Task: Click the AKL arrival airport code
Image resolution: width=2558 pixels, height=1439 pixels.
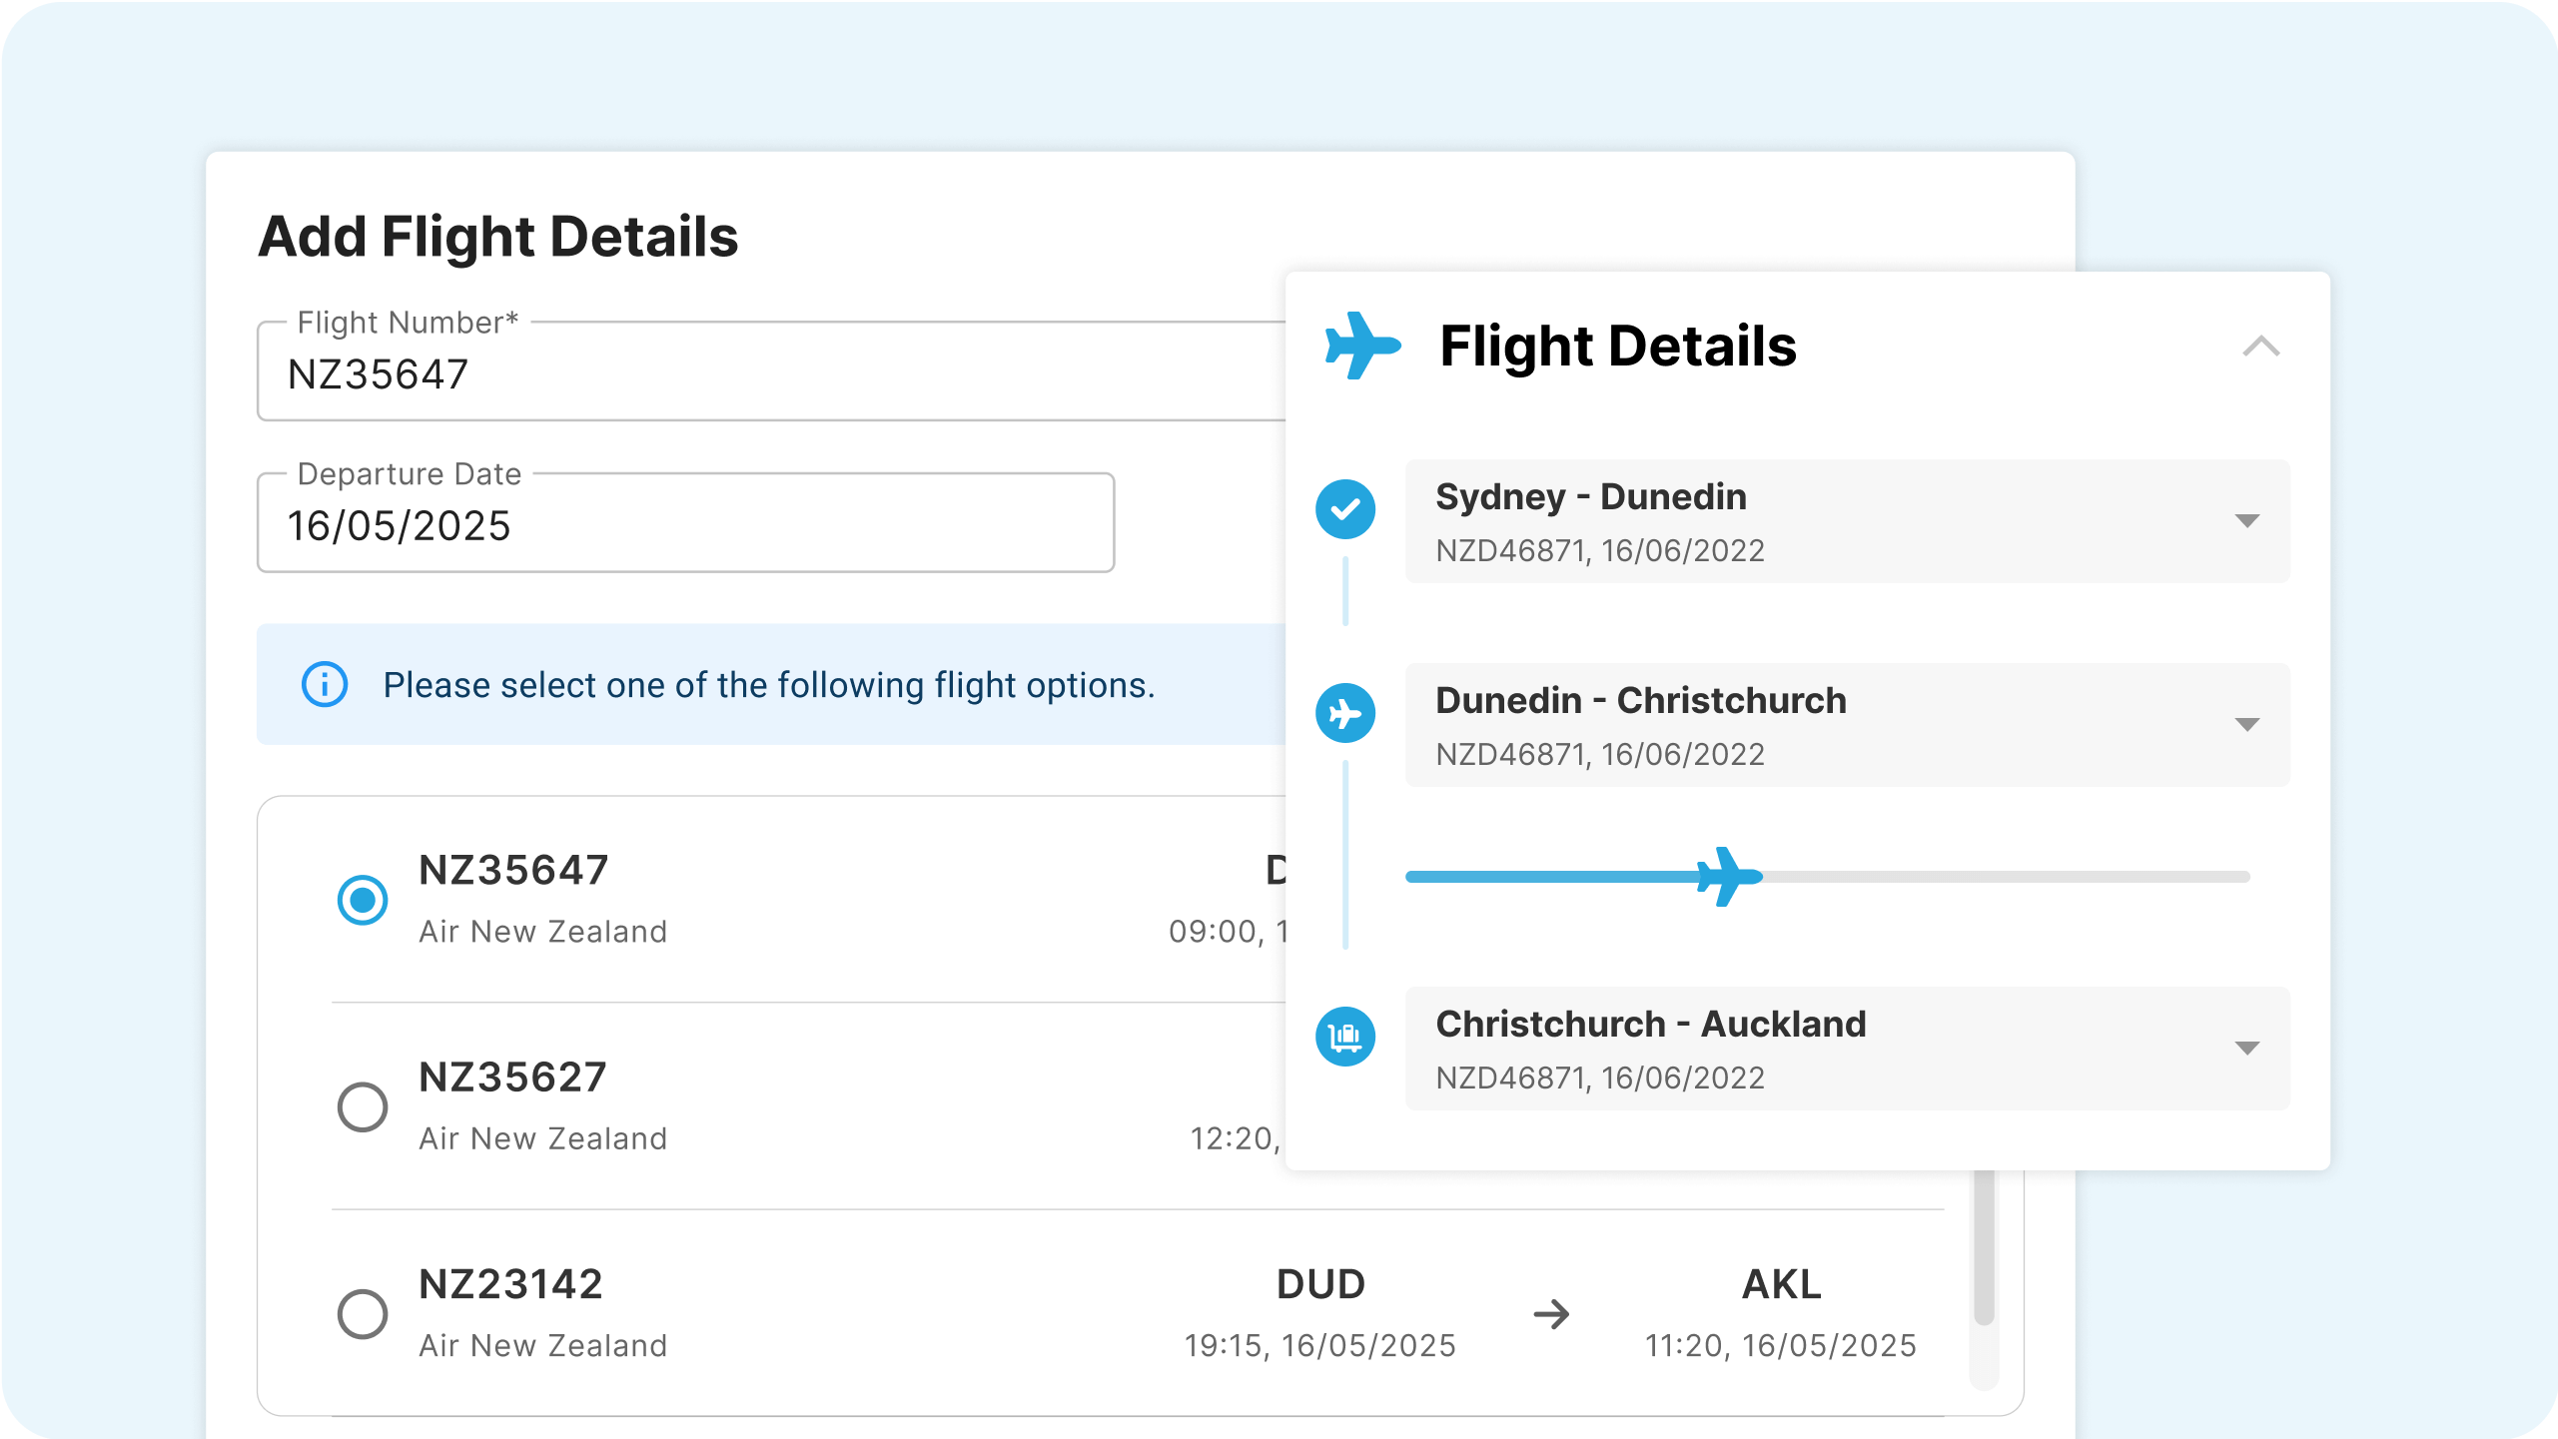Action: (1781, 1284)
